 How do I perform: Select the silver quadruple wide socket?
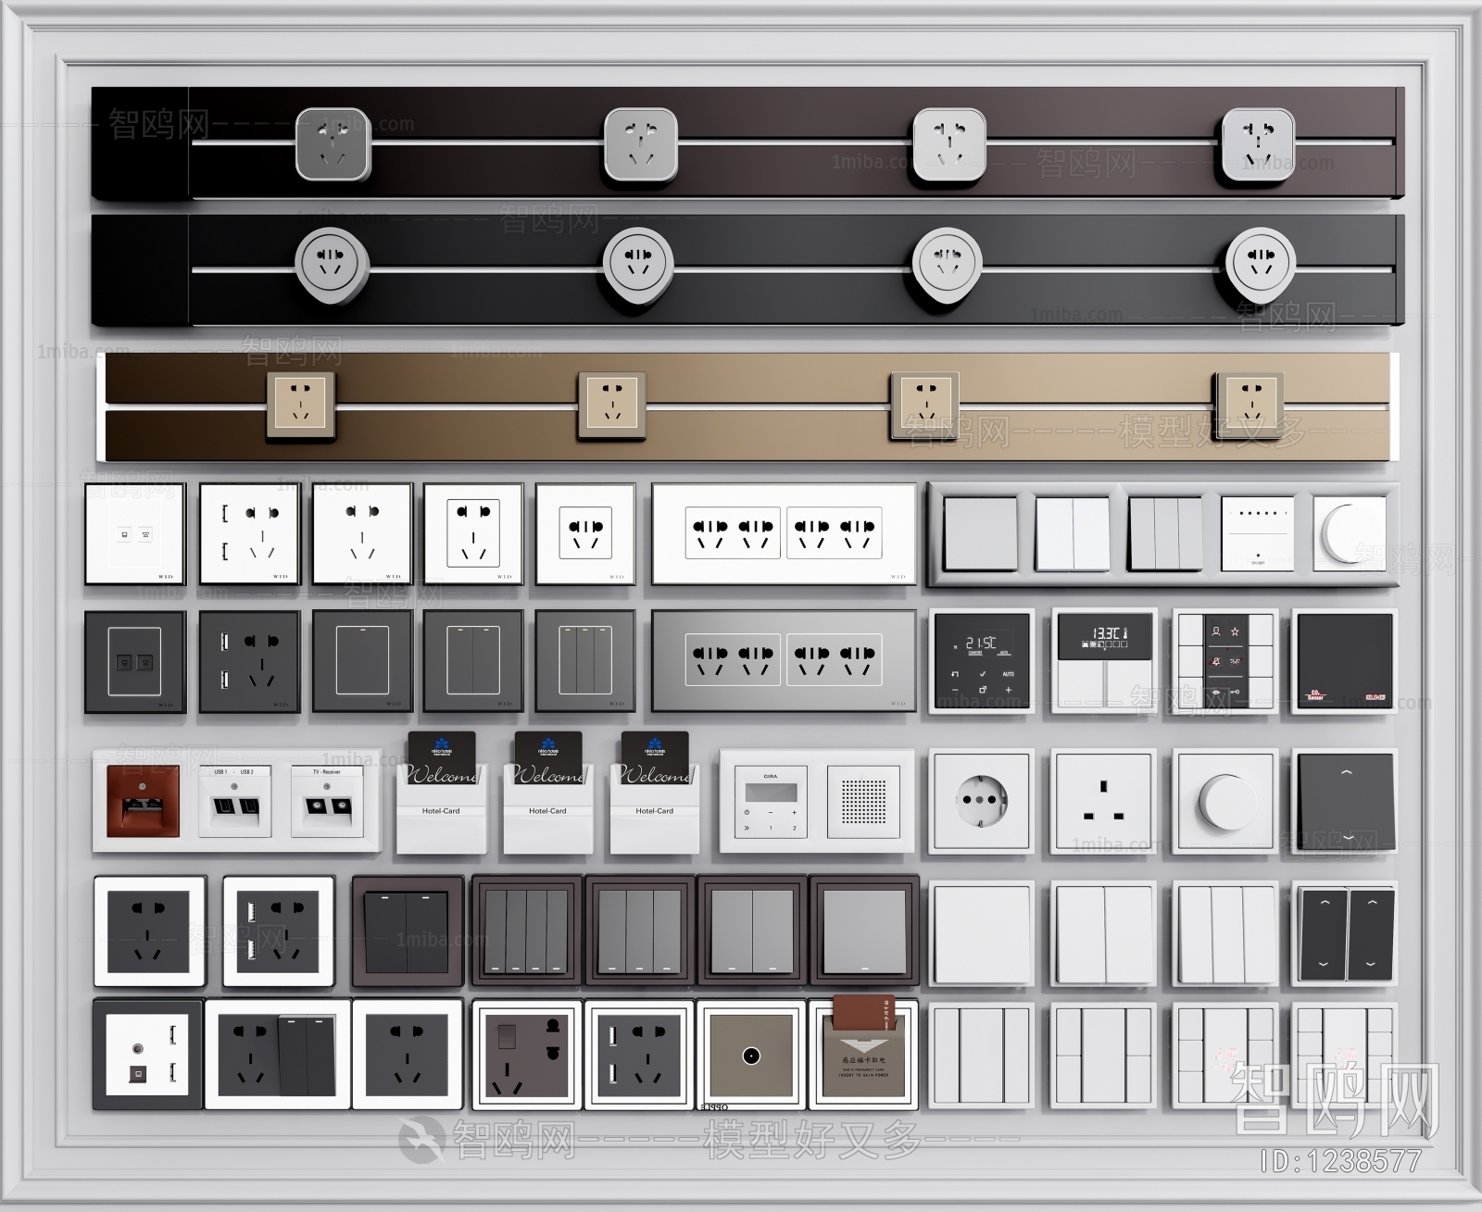[x=784, y=660]
